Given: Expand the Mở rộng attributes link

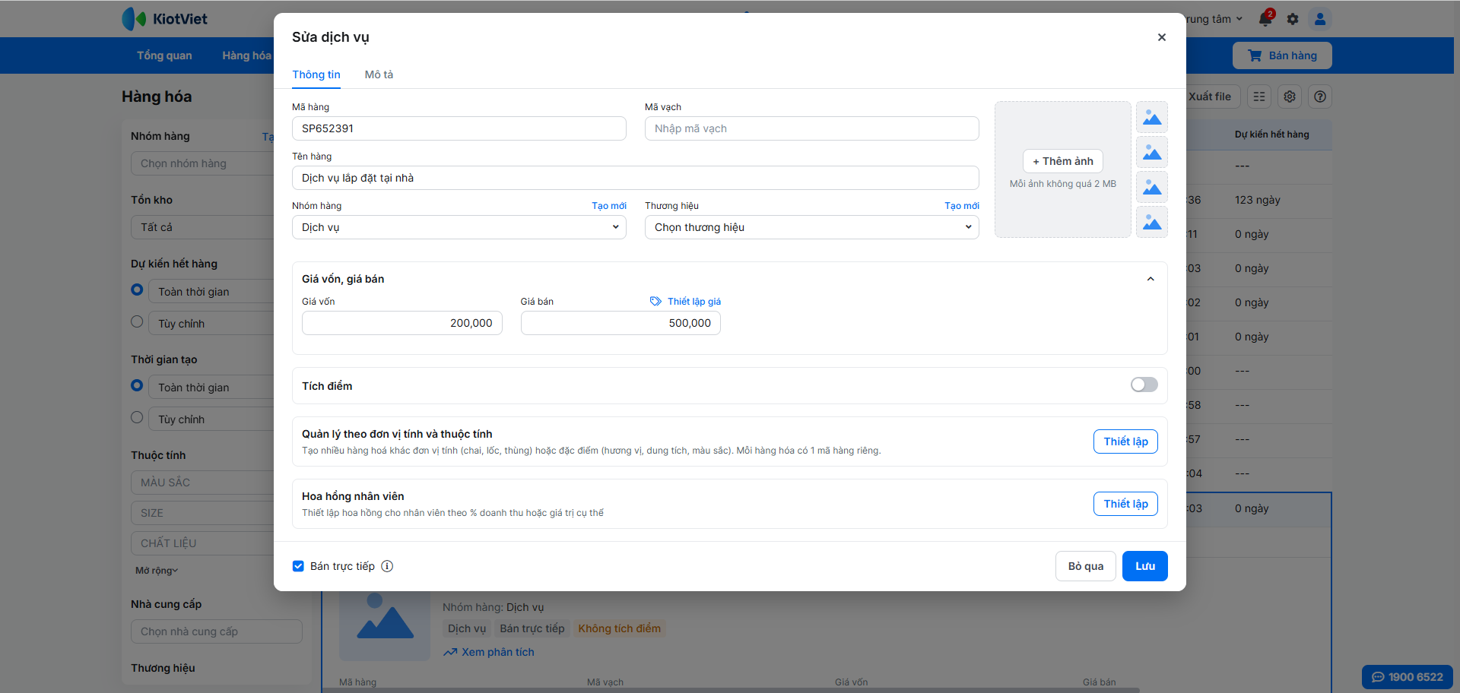Looking at the screenshot, I should pos(157,571).
